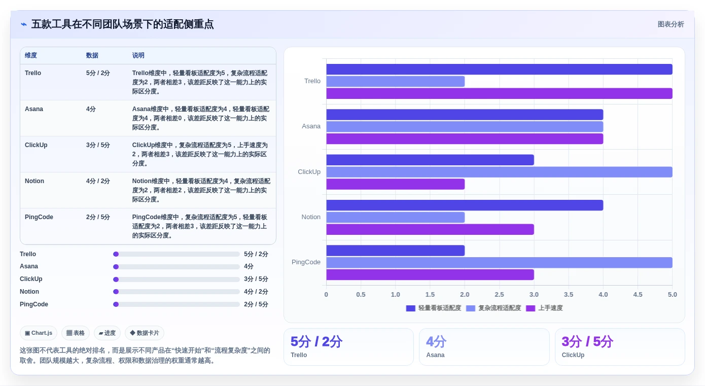The width and height of the screenshot is (705, 386).
Task: Click the 3分 / 5分 cell in ClickUp table row
Action: (98, 145)
